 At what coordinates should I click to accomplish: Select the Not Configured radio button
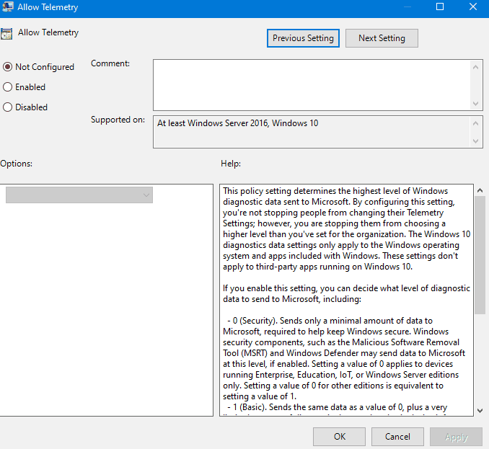(7, 67)
